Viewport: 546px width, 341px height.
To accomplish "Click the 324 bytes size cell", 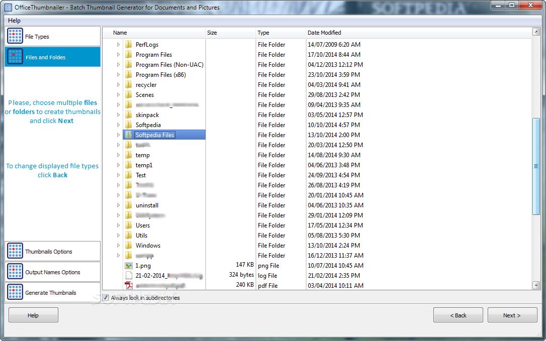I will pos(241,275).
